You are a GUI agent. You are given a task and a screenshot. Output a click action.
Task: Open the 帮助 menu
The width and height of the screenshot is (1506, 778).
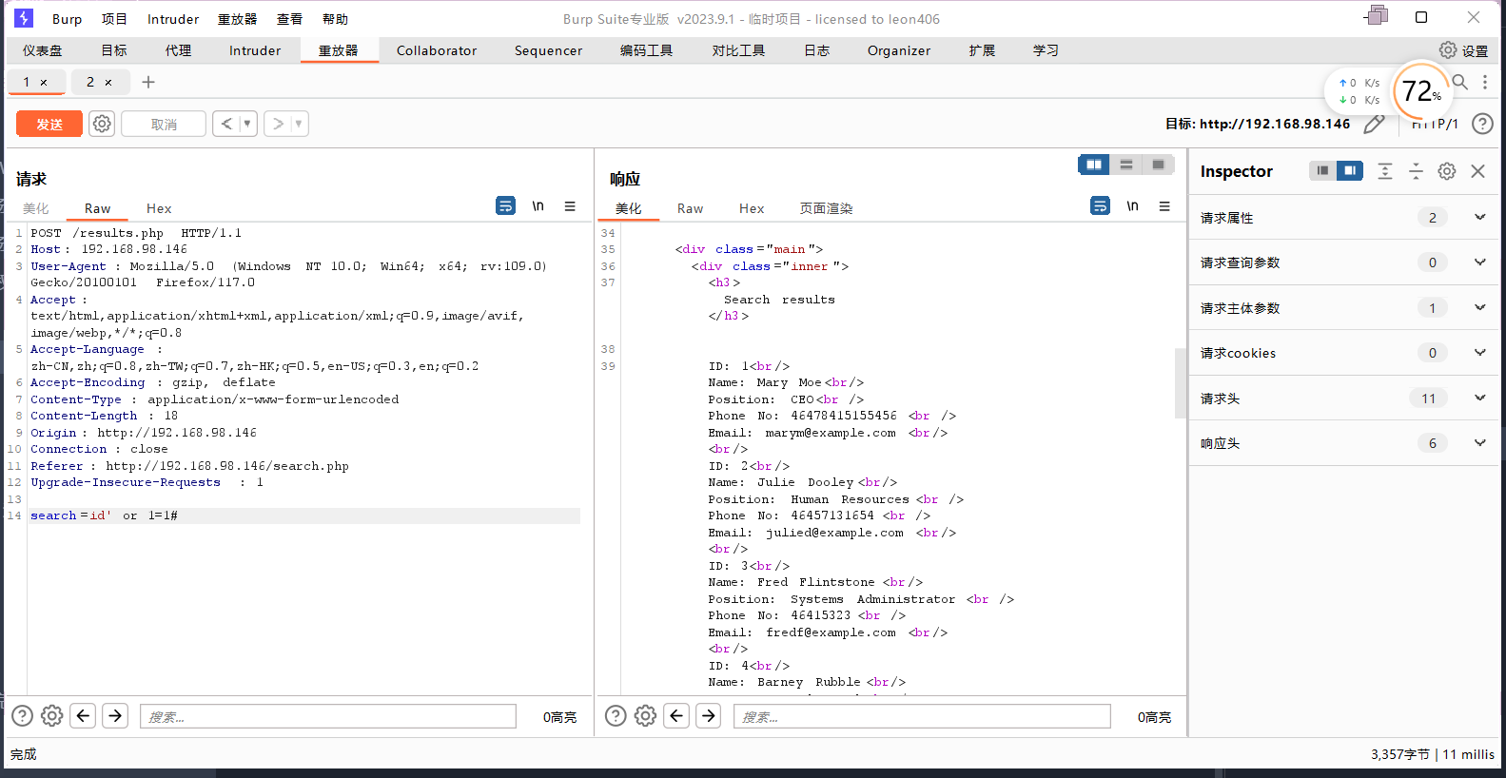tap(335, 19)
